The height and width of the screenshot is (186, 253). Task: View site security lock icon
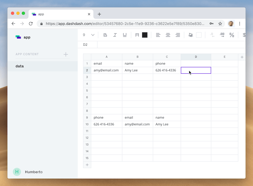pos(41,24)
